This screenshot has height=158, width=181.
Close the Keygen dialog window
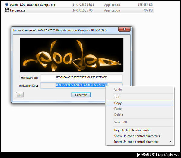124,29
